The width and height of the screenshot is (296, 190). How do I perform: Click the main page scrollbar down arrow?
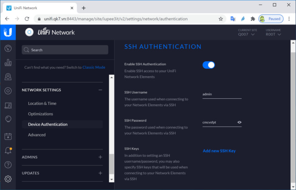[293, 187]
